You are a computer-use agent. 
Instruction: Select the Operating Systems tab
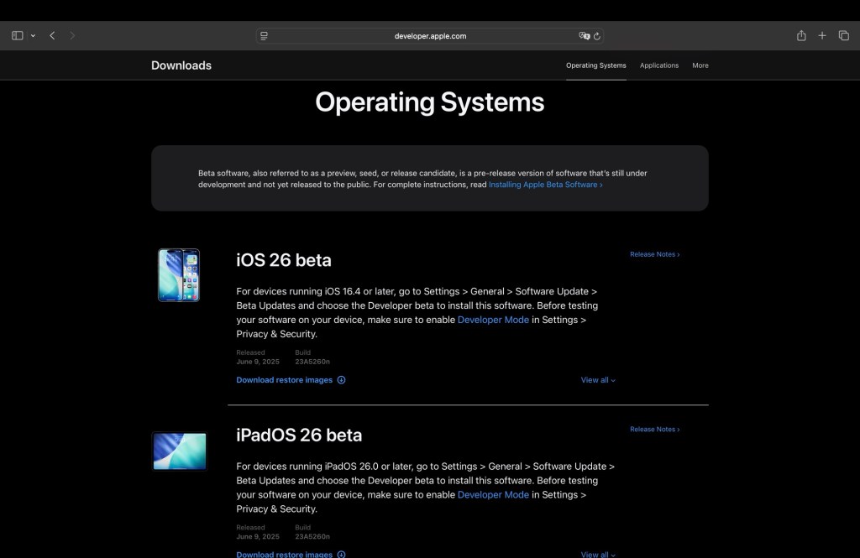click(x=595, y=65)
